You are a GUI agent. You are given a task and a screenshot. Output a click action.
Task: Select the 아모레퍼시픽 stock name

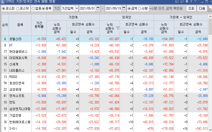(x=18, y=58)
